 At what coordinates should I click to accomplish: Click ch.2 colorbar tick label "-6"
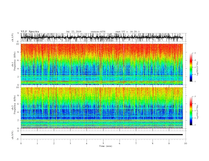194,118
